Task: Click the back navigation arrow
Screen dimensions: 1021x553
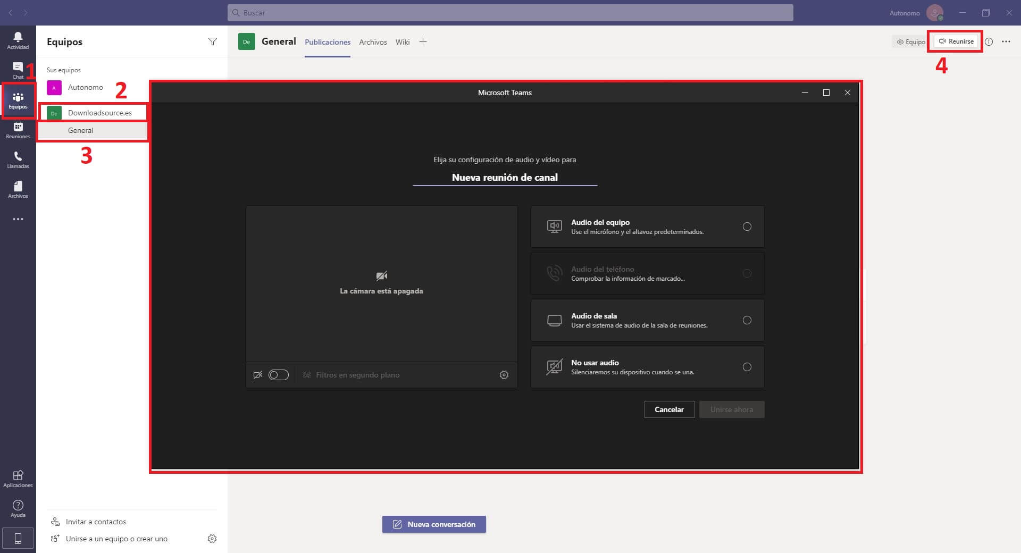Action: [x=11, y=12]
